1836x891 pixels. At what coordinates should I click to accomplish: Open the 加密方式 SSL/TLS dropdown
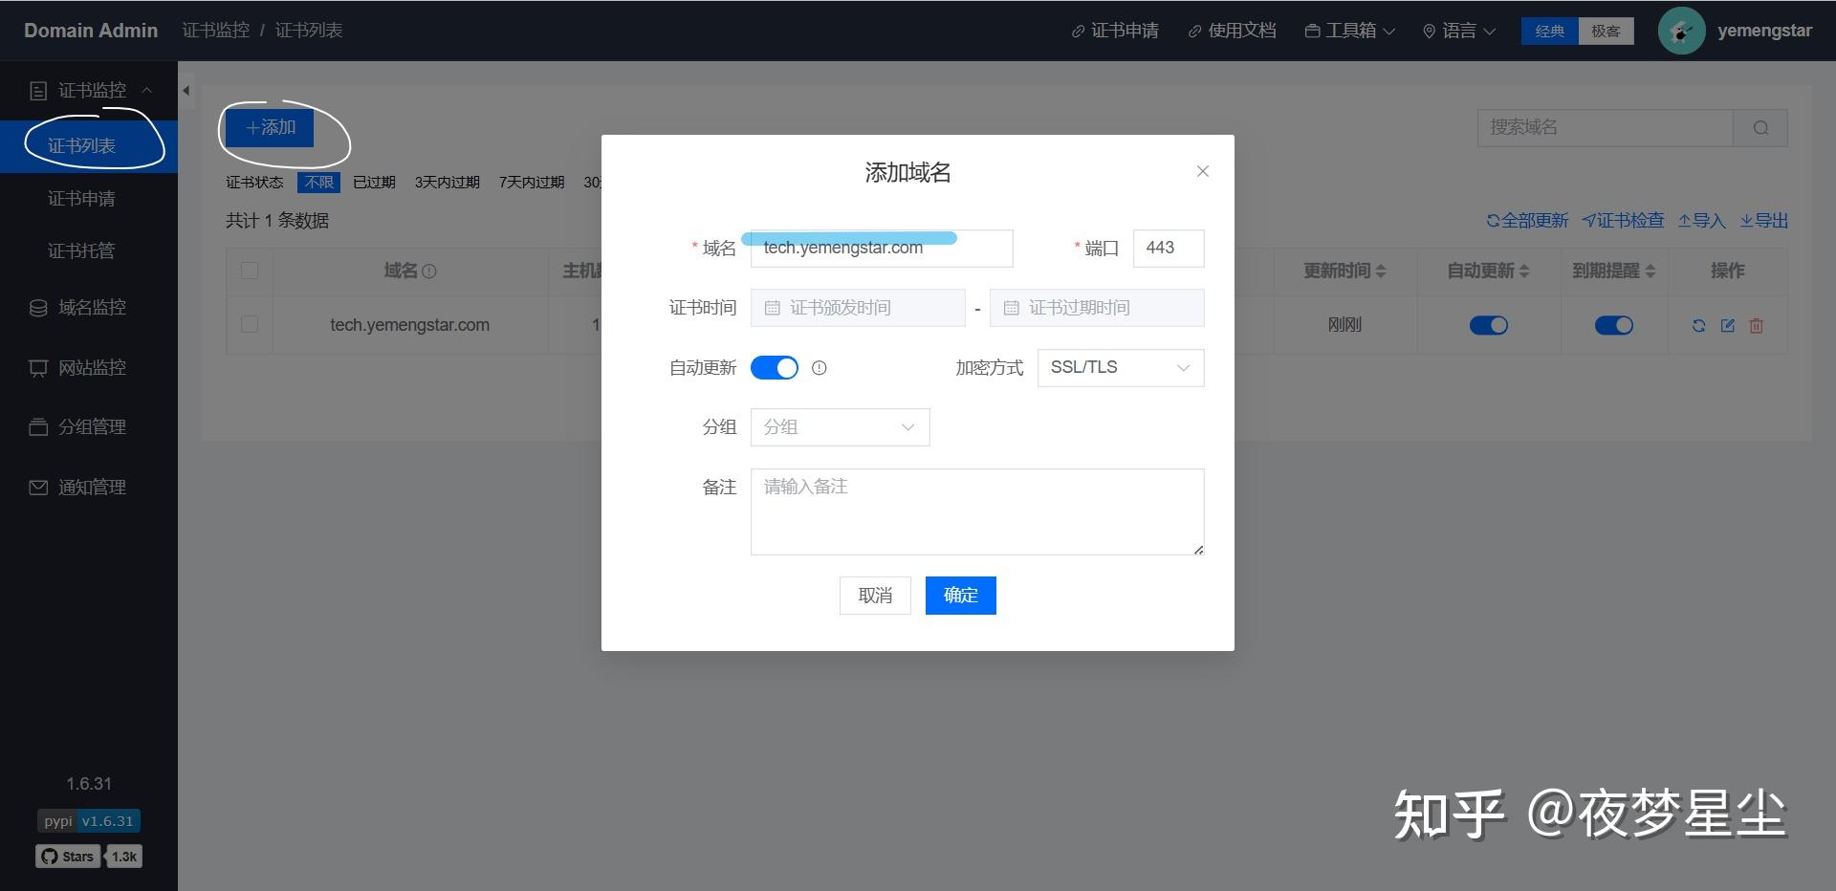[x=1120, y=367]
